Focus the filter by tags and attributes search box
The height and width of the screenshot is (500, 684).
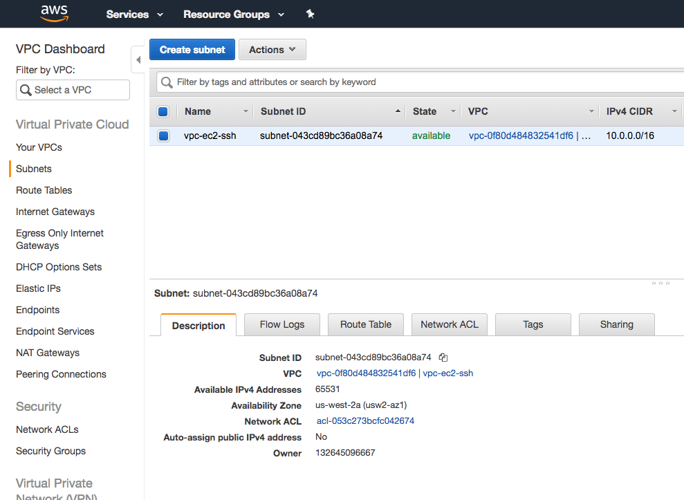[420, 82]
